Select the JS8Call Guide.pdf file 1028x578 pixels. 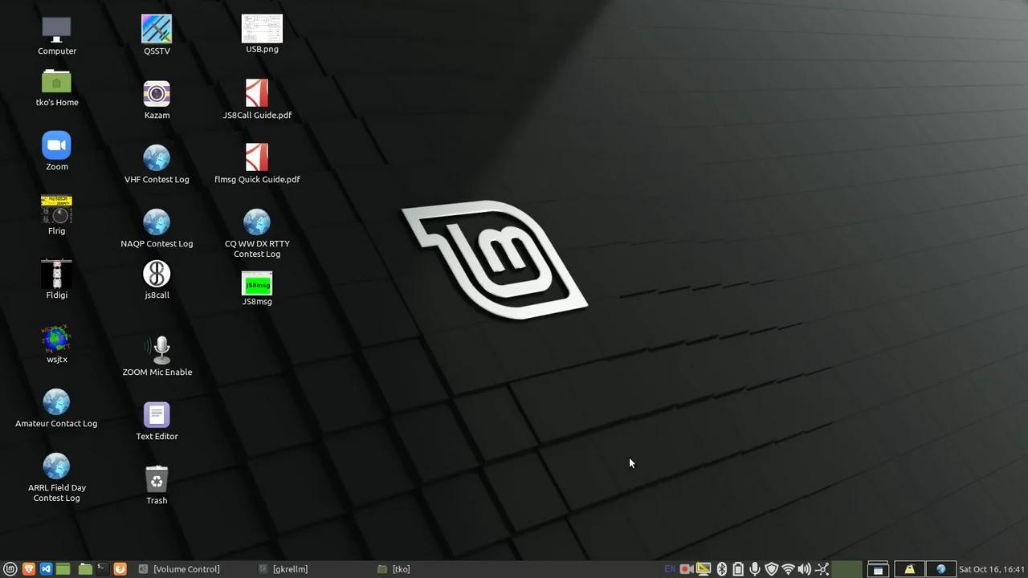[257, 94]
